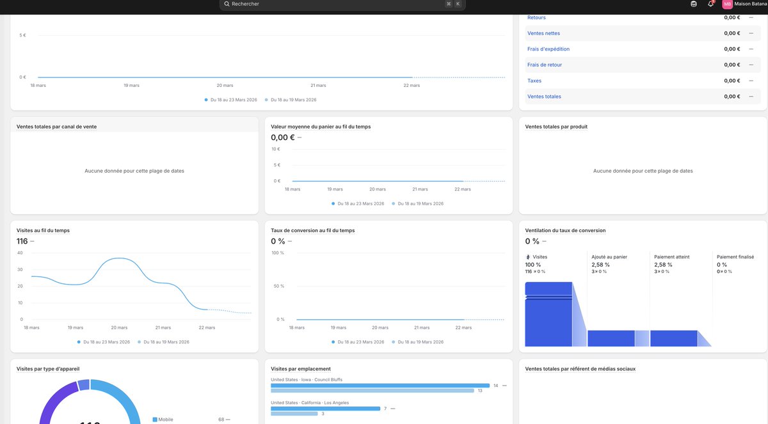768x424 pixels.
Task: Click the Visites funnel step icon
Action: (527, 257)
